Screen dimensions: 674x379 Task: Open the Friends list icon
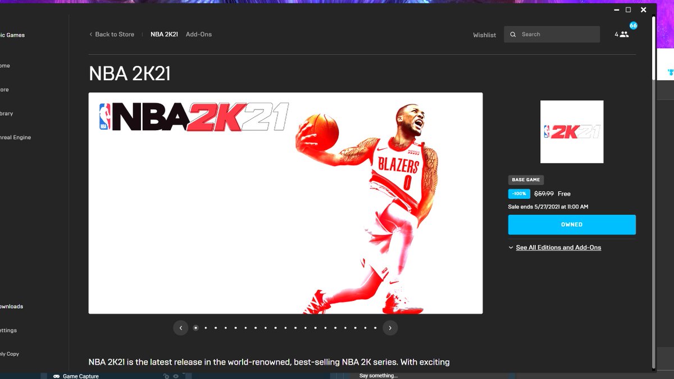[x=625, y=34]
